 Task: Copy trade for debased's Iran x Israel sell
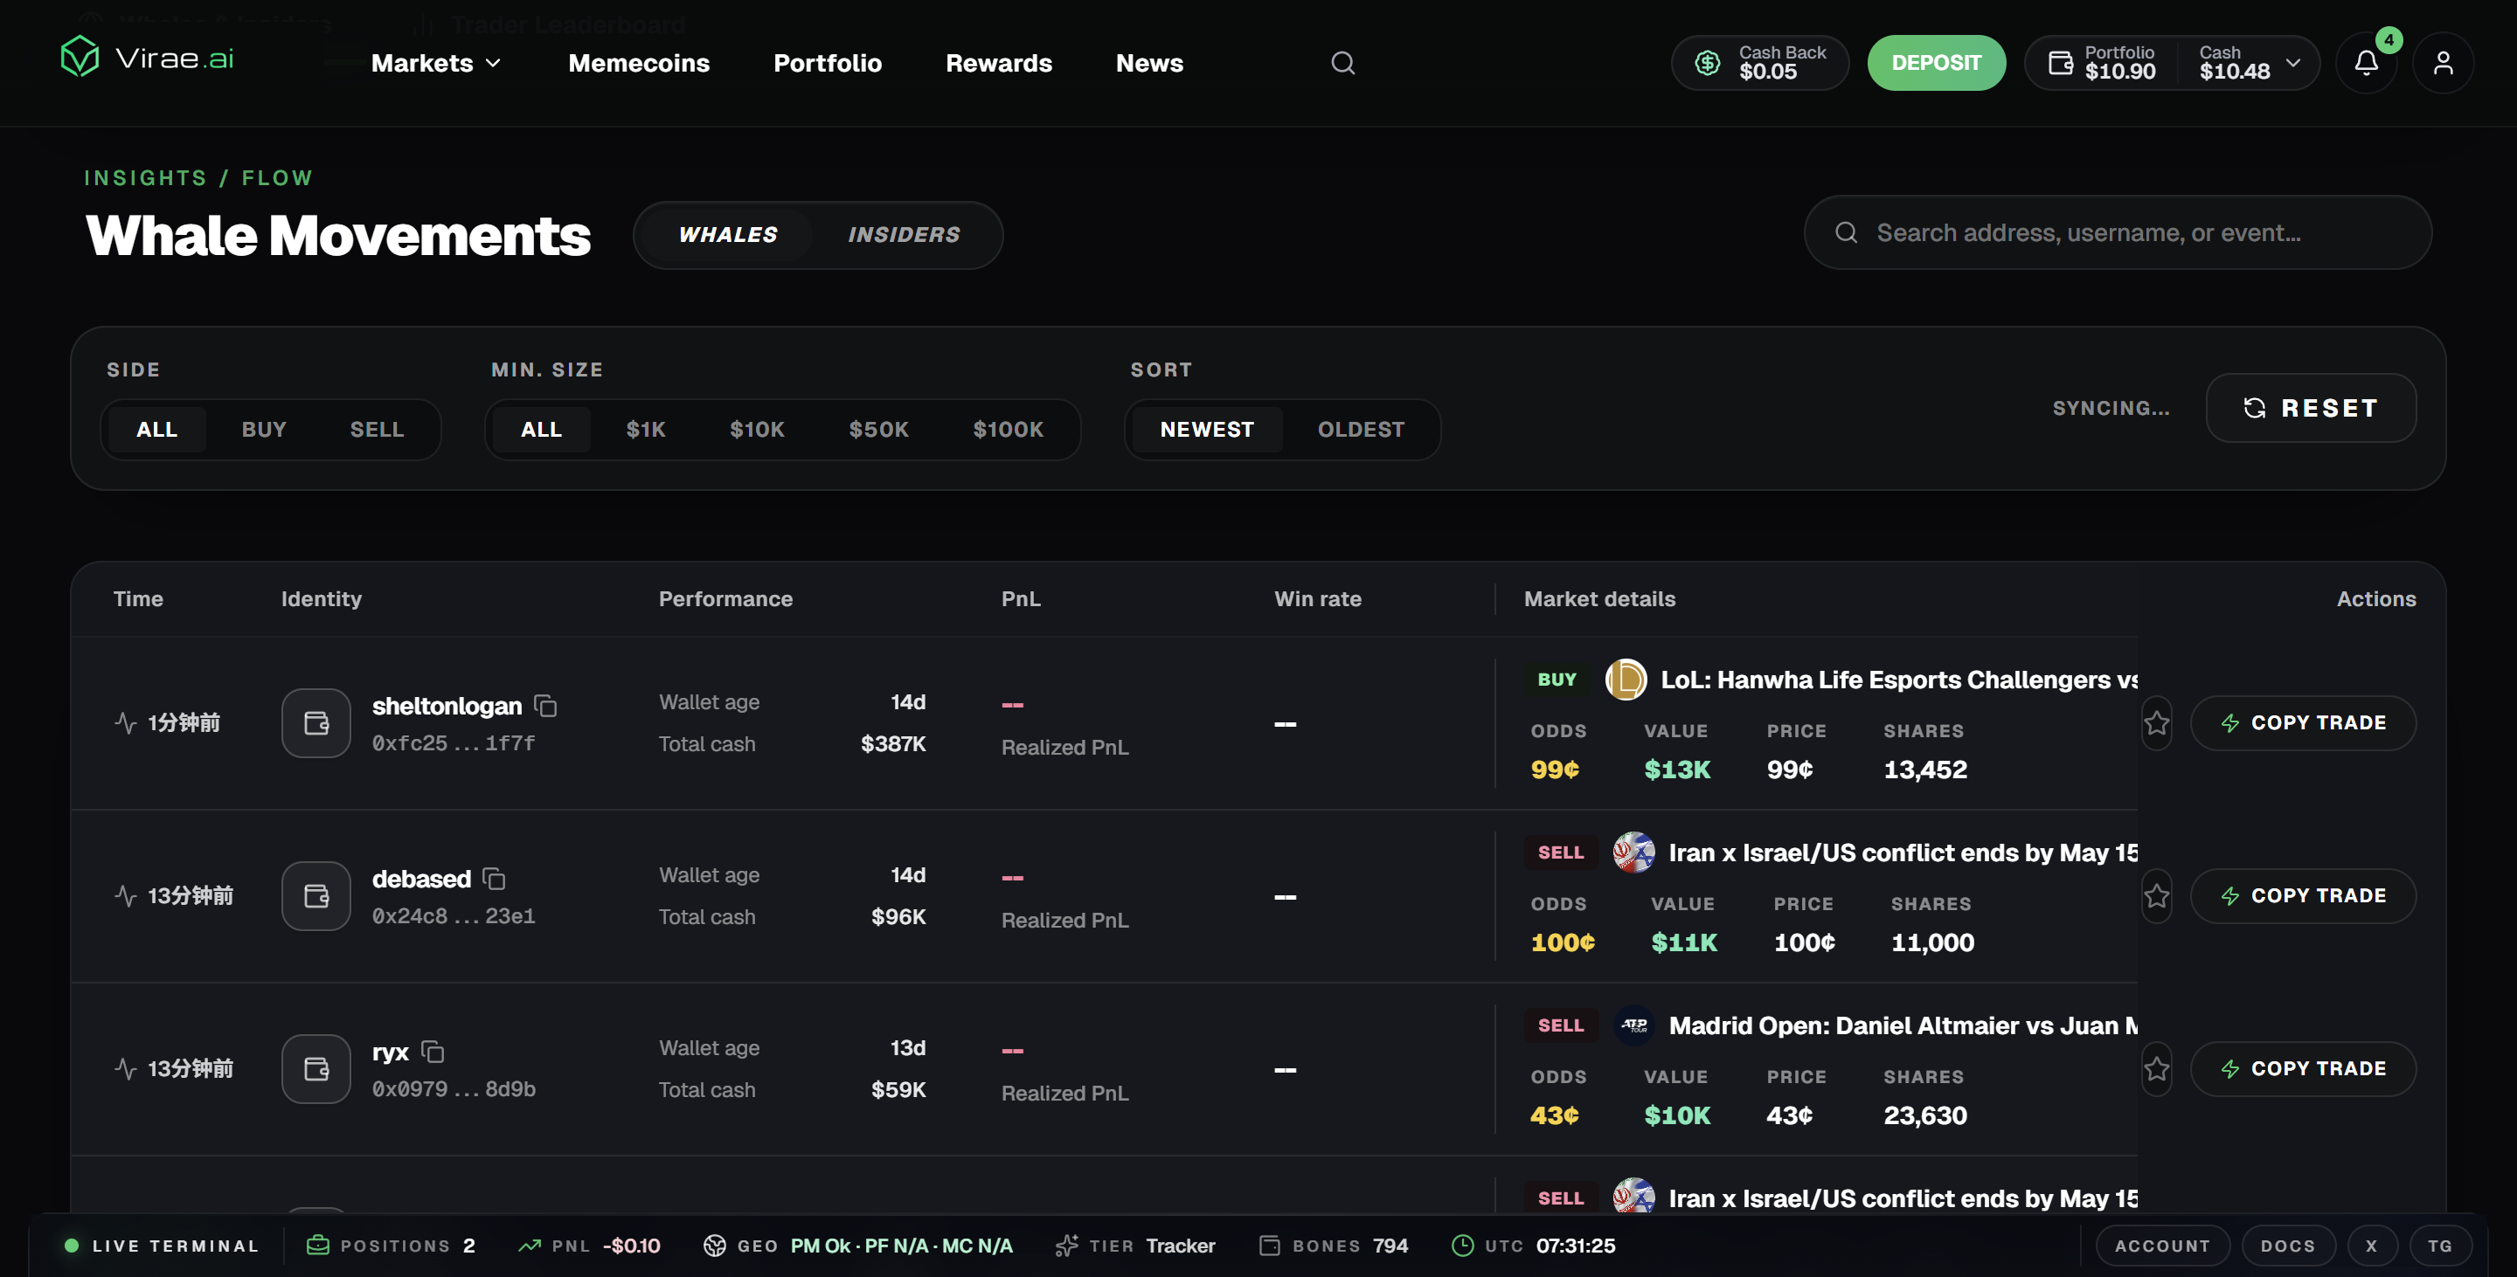click(x=2303, y=896)
